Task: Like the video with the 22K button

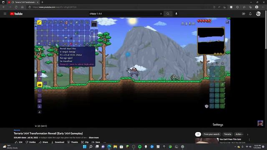Action: coord(18,142)
